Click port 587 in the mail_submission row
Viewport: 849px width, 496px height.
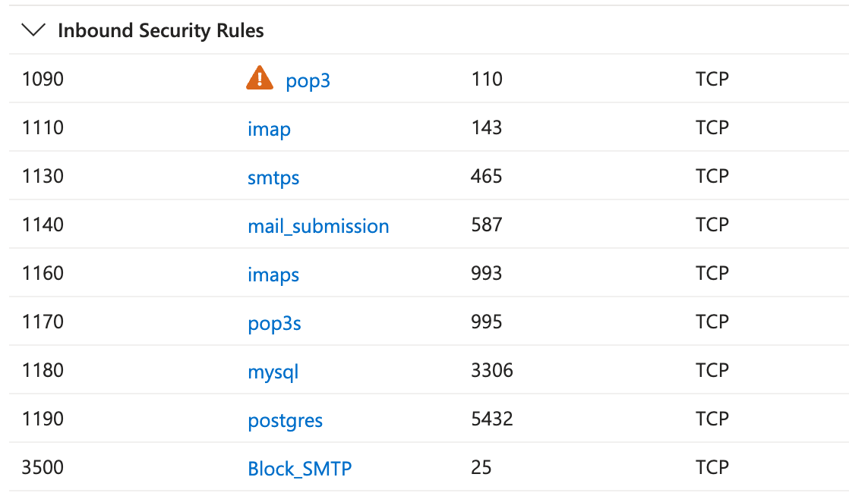click(x=486, y=224)
